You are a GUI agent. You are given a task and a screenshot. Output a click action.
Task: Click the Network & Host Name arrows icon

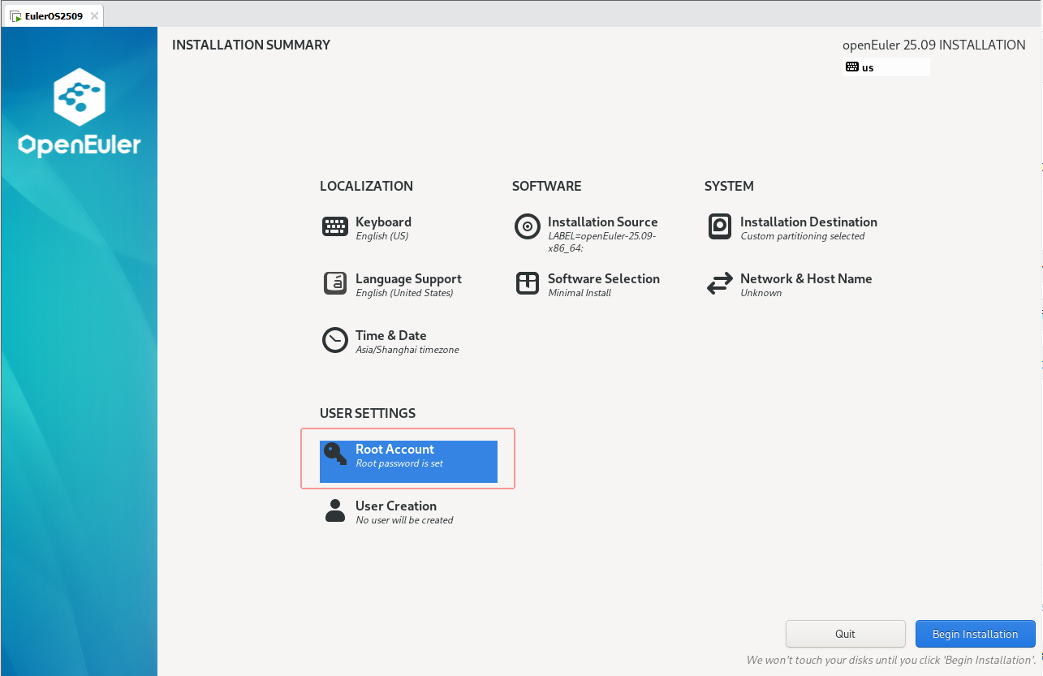coord(720,283)
